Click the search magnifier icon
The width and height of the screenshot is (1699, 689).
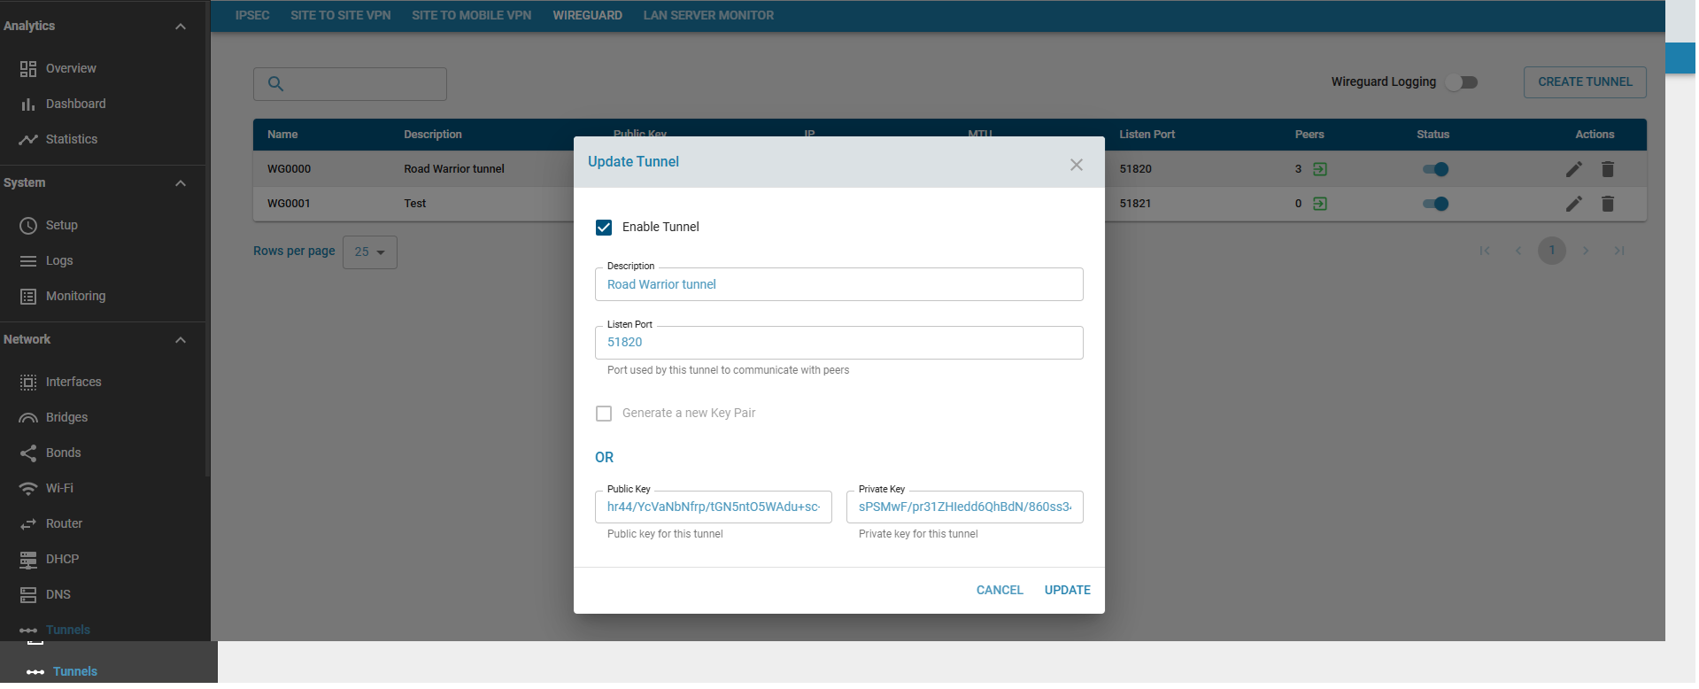coord(275,83)
